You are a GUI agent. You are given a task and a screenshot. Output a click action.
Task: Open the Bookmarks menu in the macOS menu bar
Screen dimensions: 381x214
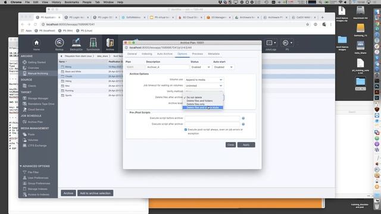pyautogui.click(x=71, y=2)
